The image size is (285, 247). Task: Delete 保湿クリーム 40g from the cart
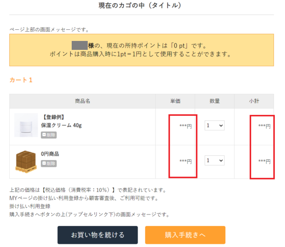49,135
